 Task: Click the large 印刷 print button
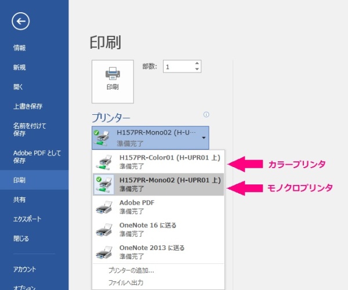coord(113,82)
